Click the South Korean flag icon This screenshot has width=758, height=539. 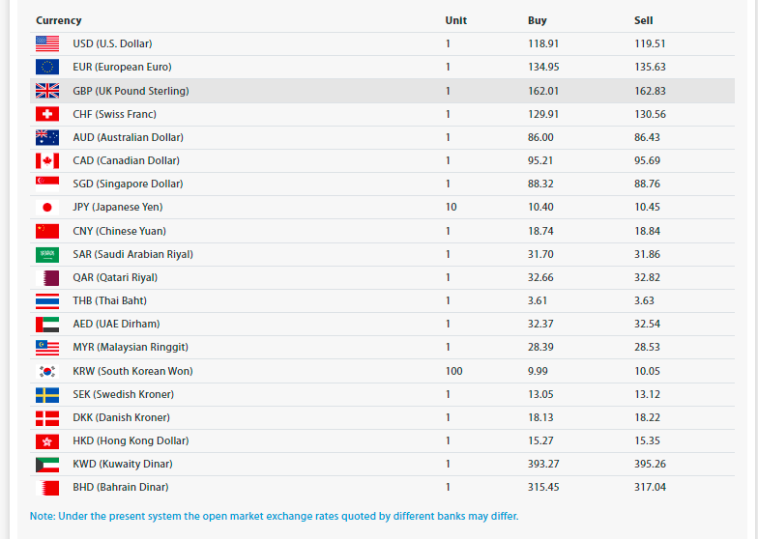tap(47, 371)
